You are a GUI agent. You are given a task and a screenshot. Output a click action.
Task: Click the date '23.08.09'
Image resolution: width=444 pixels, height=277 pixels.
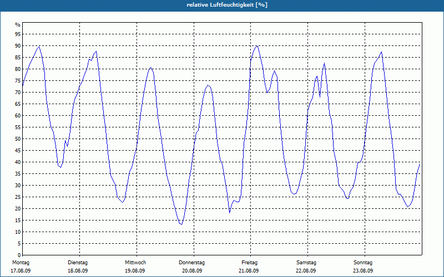(x=363, y=271)
